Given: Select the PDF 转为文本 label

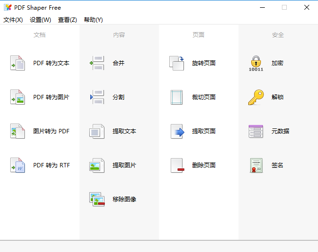Looking at the screenshot, I should (x=51, y=63).
